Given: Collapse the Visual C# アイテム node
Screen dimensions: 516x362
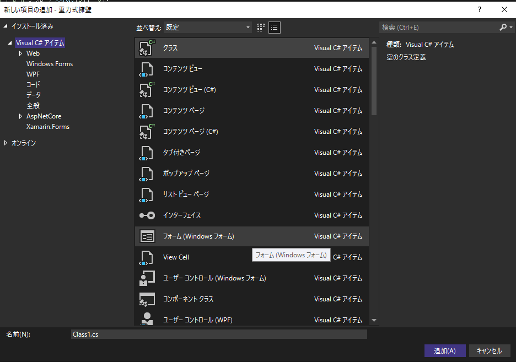Looking at the screenshot, I should (x=10, y=43).
